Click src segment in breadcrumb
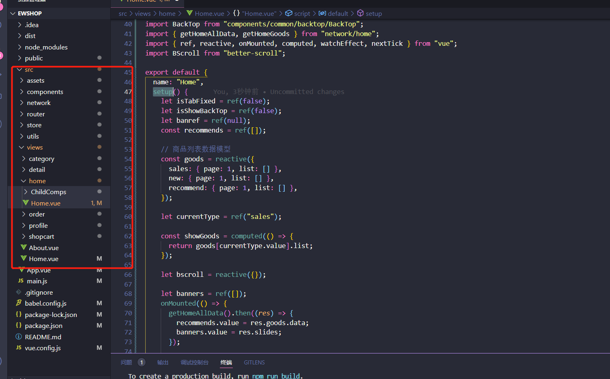This screenshot has width=610, height=379. [x=123, y=14]
